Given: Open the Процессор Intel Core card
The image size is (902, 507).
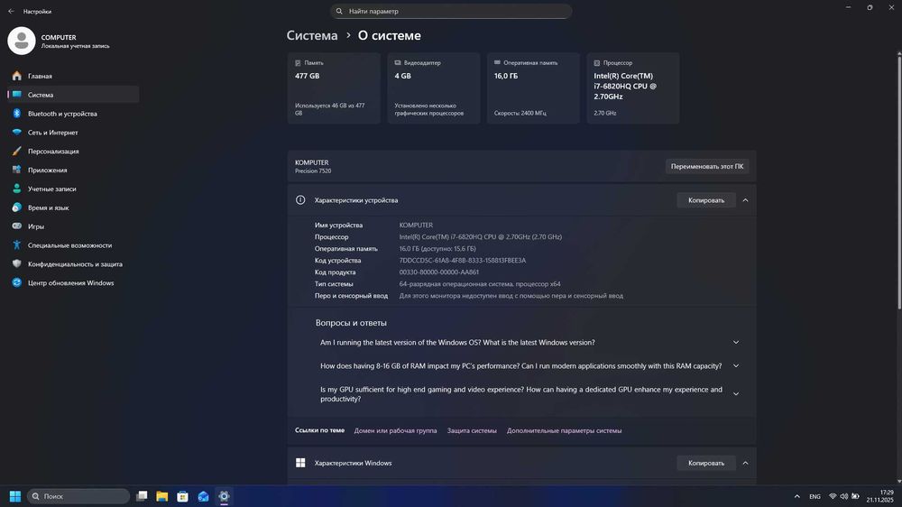Looking at the screenshot, I should click(x=633, y=88).
